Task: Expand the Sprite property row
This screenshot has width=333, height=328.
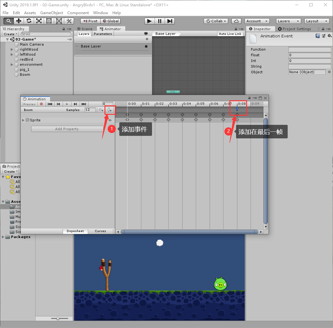Action: pos(23,120)
